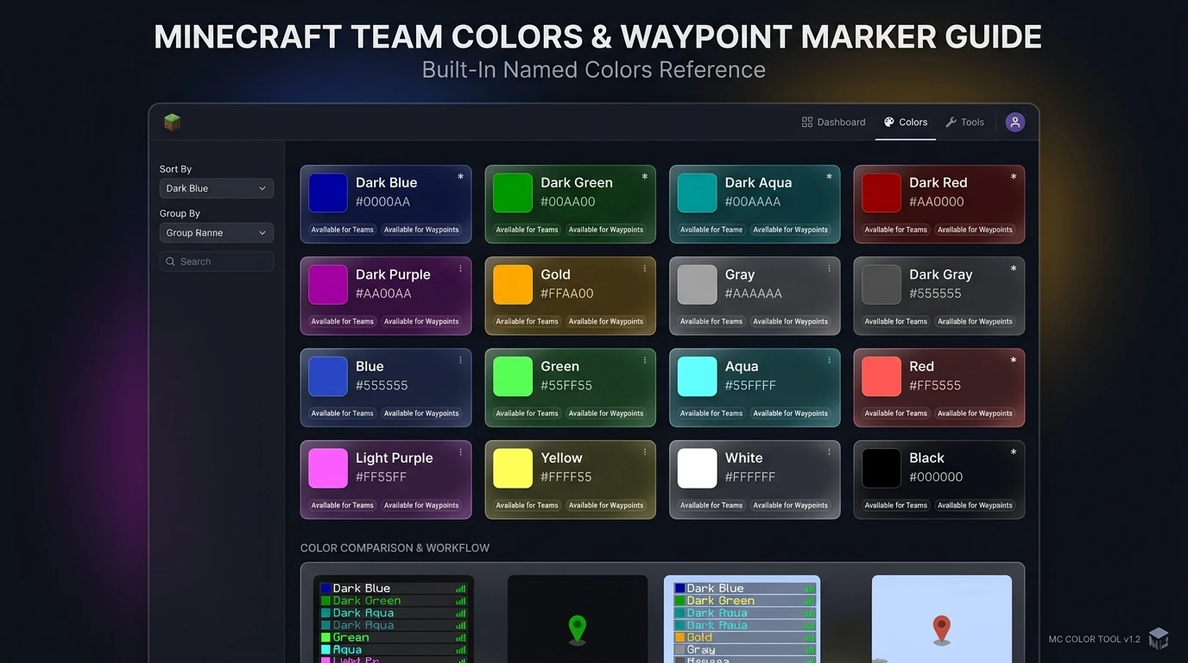Image resolution: width=1188 pixels, height=663 pixels.
Task: Star the Dark Red color card
Action: (x=1013, y=177)
